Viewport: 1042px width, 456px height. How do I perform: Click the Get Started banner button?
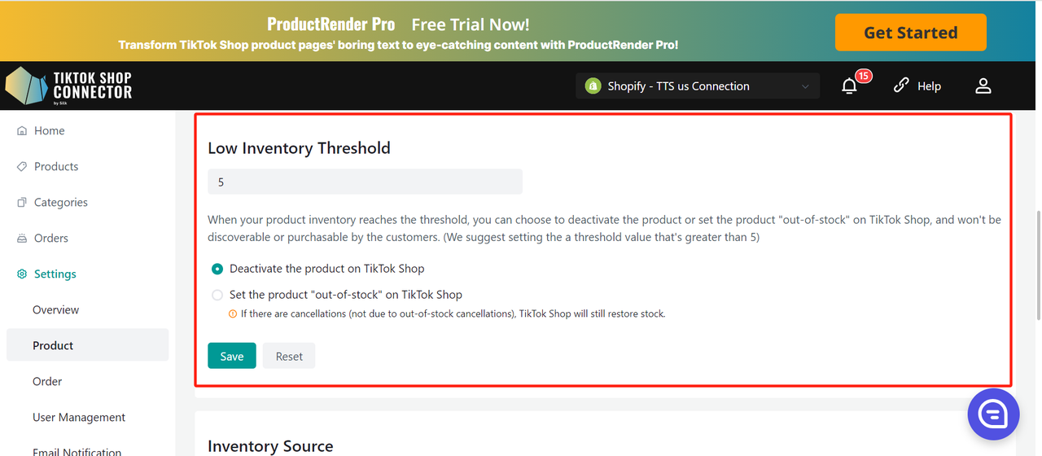pyautogui.click(x=910, y=33)
